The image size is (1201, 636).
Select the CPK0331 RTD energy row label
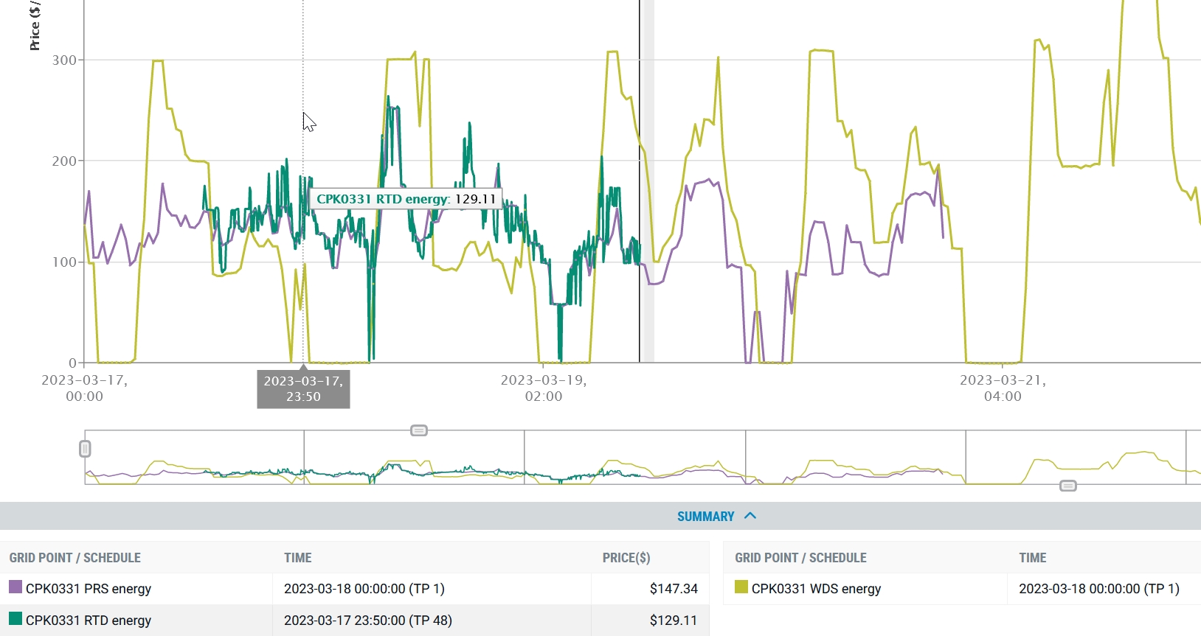[x=89, y=621]
